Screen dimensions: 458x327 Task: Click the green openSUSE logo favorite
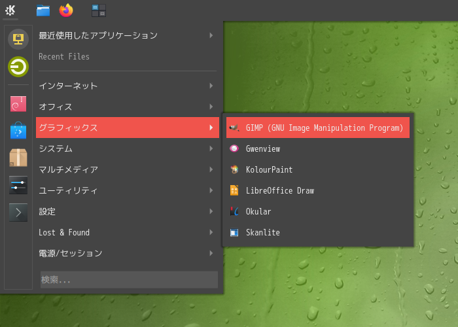pos(18,67)
